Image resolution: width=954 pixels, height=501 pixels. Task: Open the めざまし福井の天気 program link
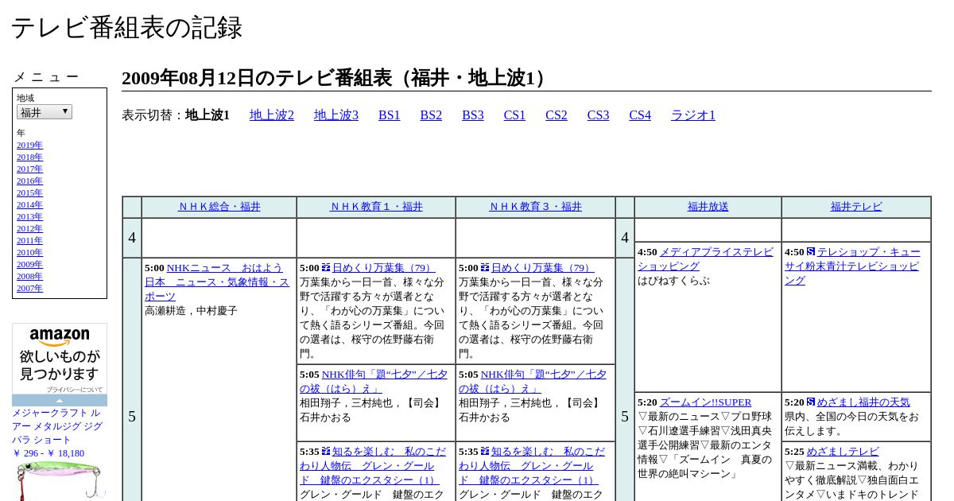point(863,402)
